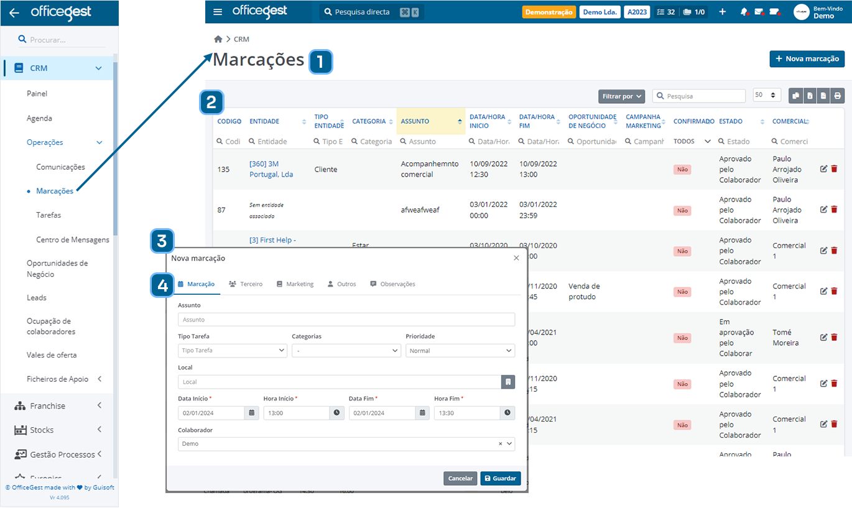Pick a date with Data Início calendar icon
The height and width of the screenshot is (508, 852).
(252, 412)
